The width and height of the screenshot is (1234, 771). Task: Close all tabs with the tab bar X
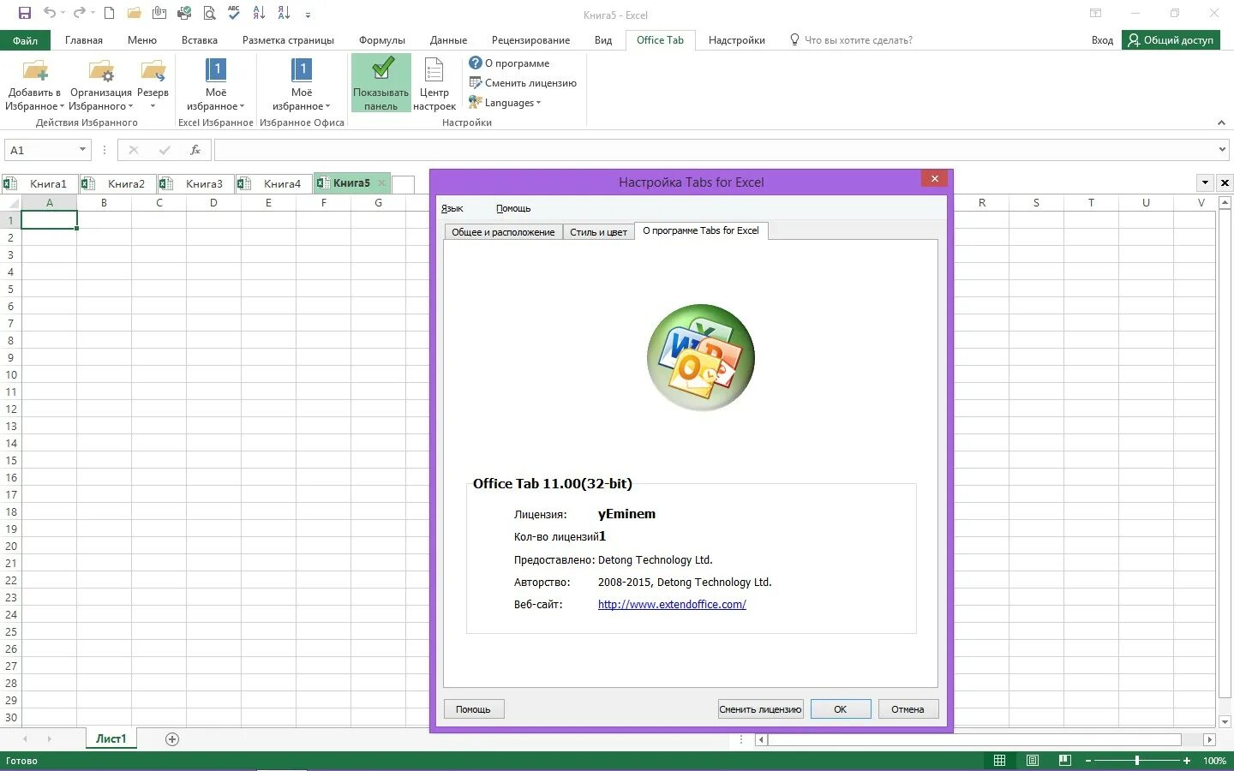[x=1225, y=182]
